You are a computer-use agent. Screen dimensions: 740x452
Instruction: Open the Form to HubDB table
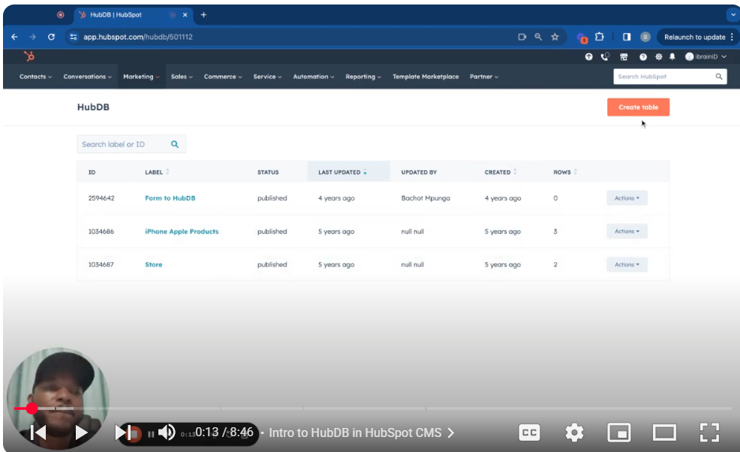(170, 198)
